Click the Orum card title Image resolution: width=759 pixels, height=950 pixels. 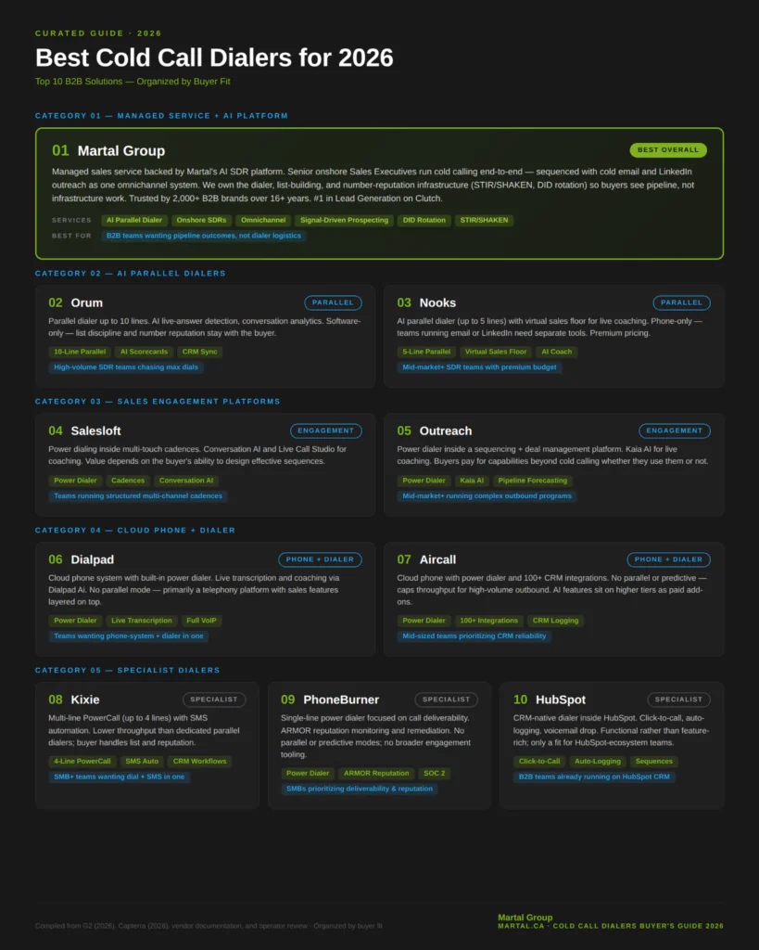click(x=86, y=303)
